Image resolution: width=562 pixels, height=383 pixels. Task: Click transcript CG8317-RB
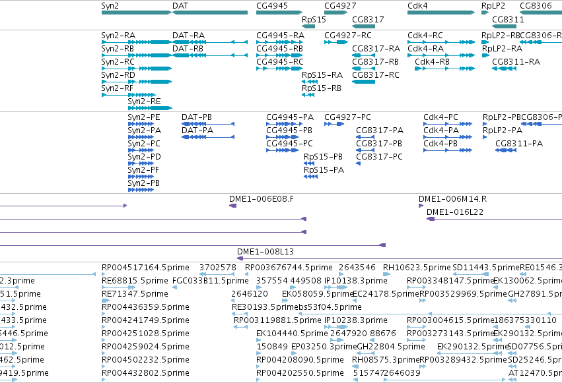(x=363, y=69)
